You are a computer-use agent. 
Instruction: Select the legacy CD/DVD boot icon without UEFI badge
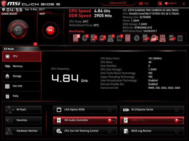tap(137, 38)
